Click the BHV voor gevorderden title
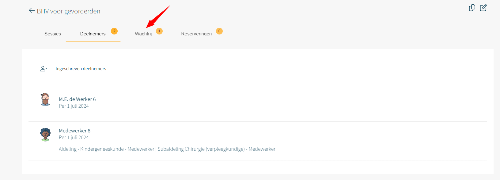The image size is (500, 180). pos(69,11)
